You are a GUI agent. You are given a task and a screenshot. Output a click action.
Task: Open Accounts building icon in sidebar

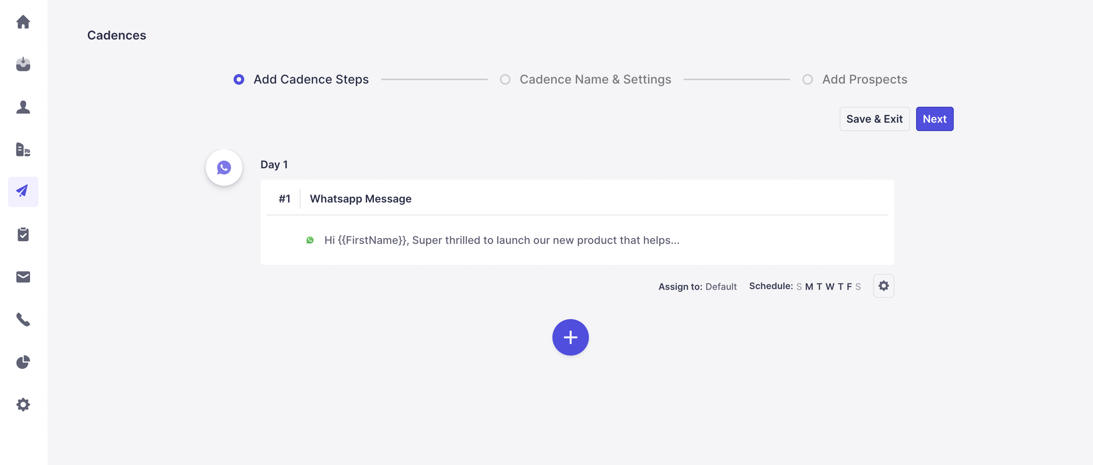[x=23, y=149]
